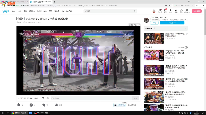Open the 日本翔 vs 川玉 recommended thumbnail

point(154,84)
